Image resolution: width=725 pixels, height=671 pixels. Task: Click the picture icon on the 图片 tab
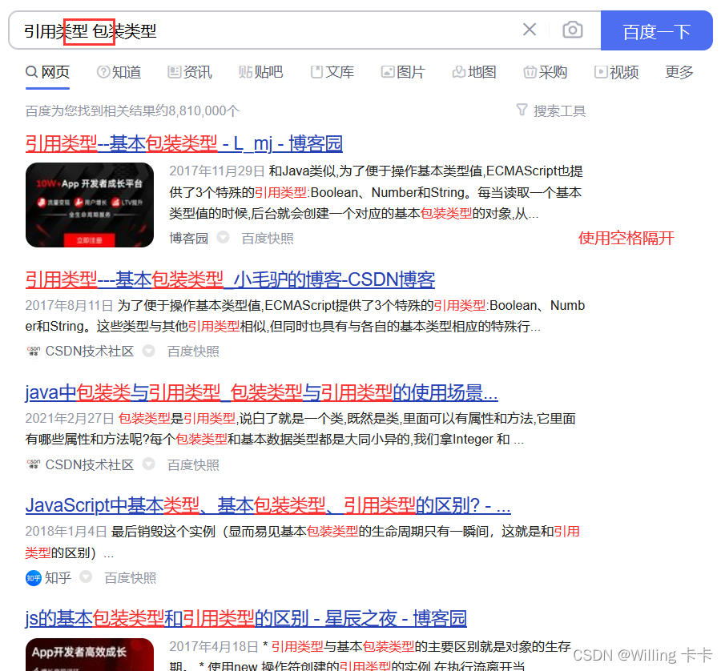(x=388, y=72)
